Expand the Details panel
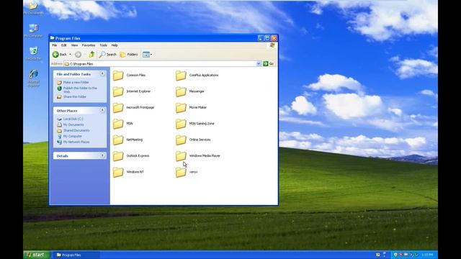461x259 pixels. point(102,155)
